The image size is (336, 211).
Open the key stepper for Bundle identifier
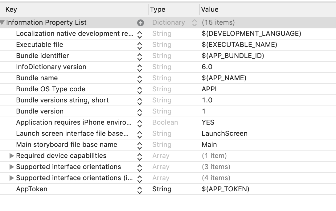pyautogui.click(x=140, y=56)
